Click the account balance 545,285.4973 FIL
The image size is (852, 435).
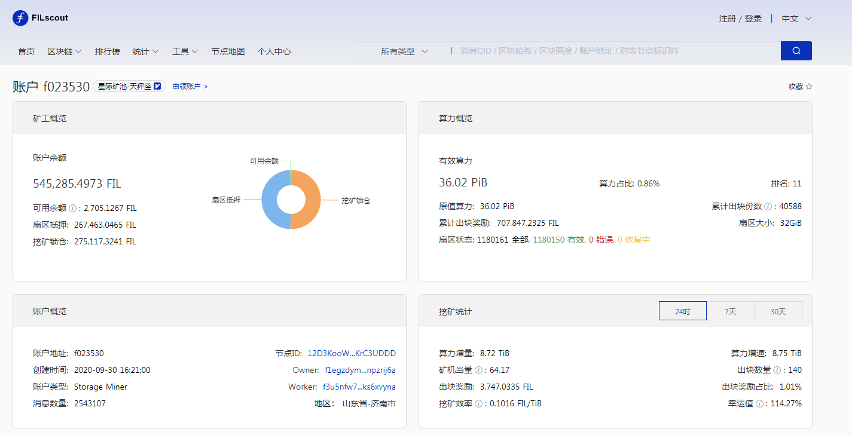coord(77,183)
